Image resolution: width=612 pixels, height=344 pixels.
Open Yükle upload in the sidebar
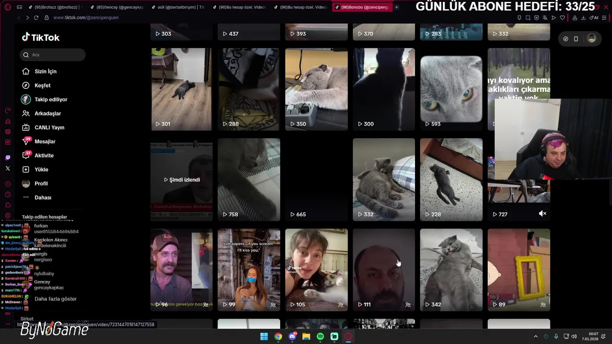tap(41, 170)
